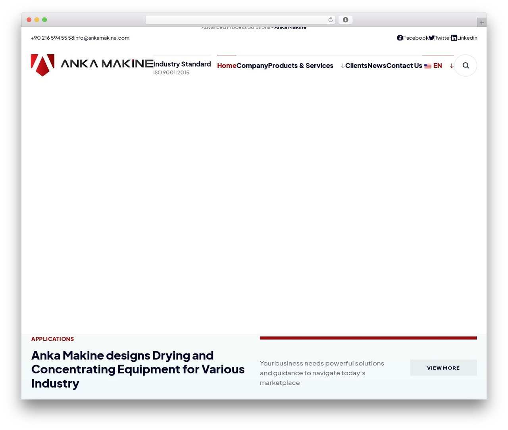Open the Contact Us page
Image resolution: width=508 pixels, height=430 pixels.
(x=404, y=65)
